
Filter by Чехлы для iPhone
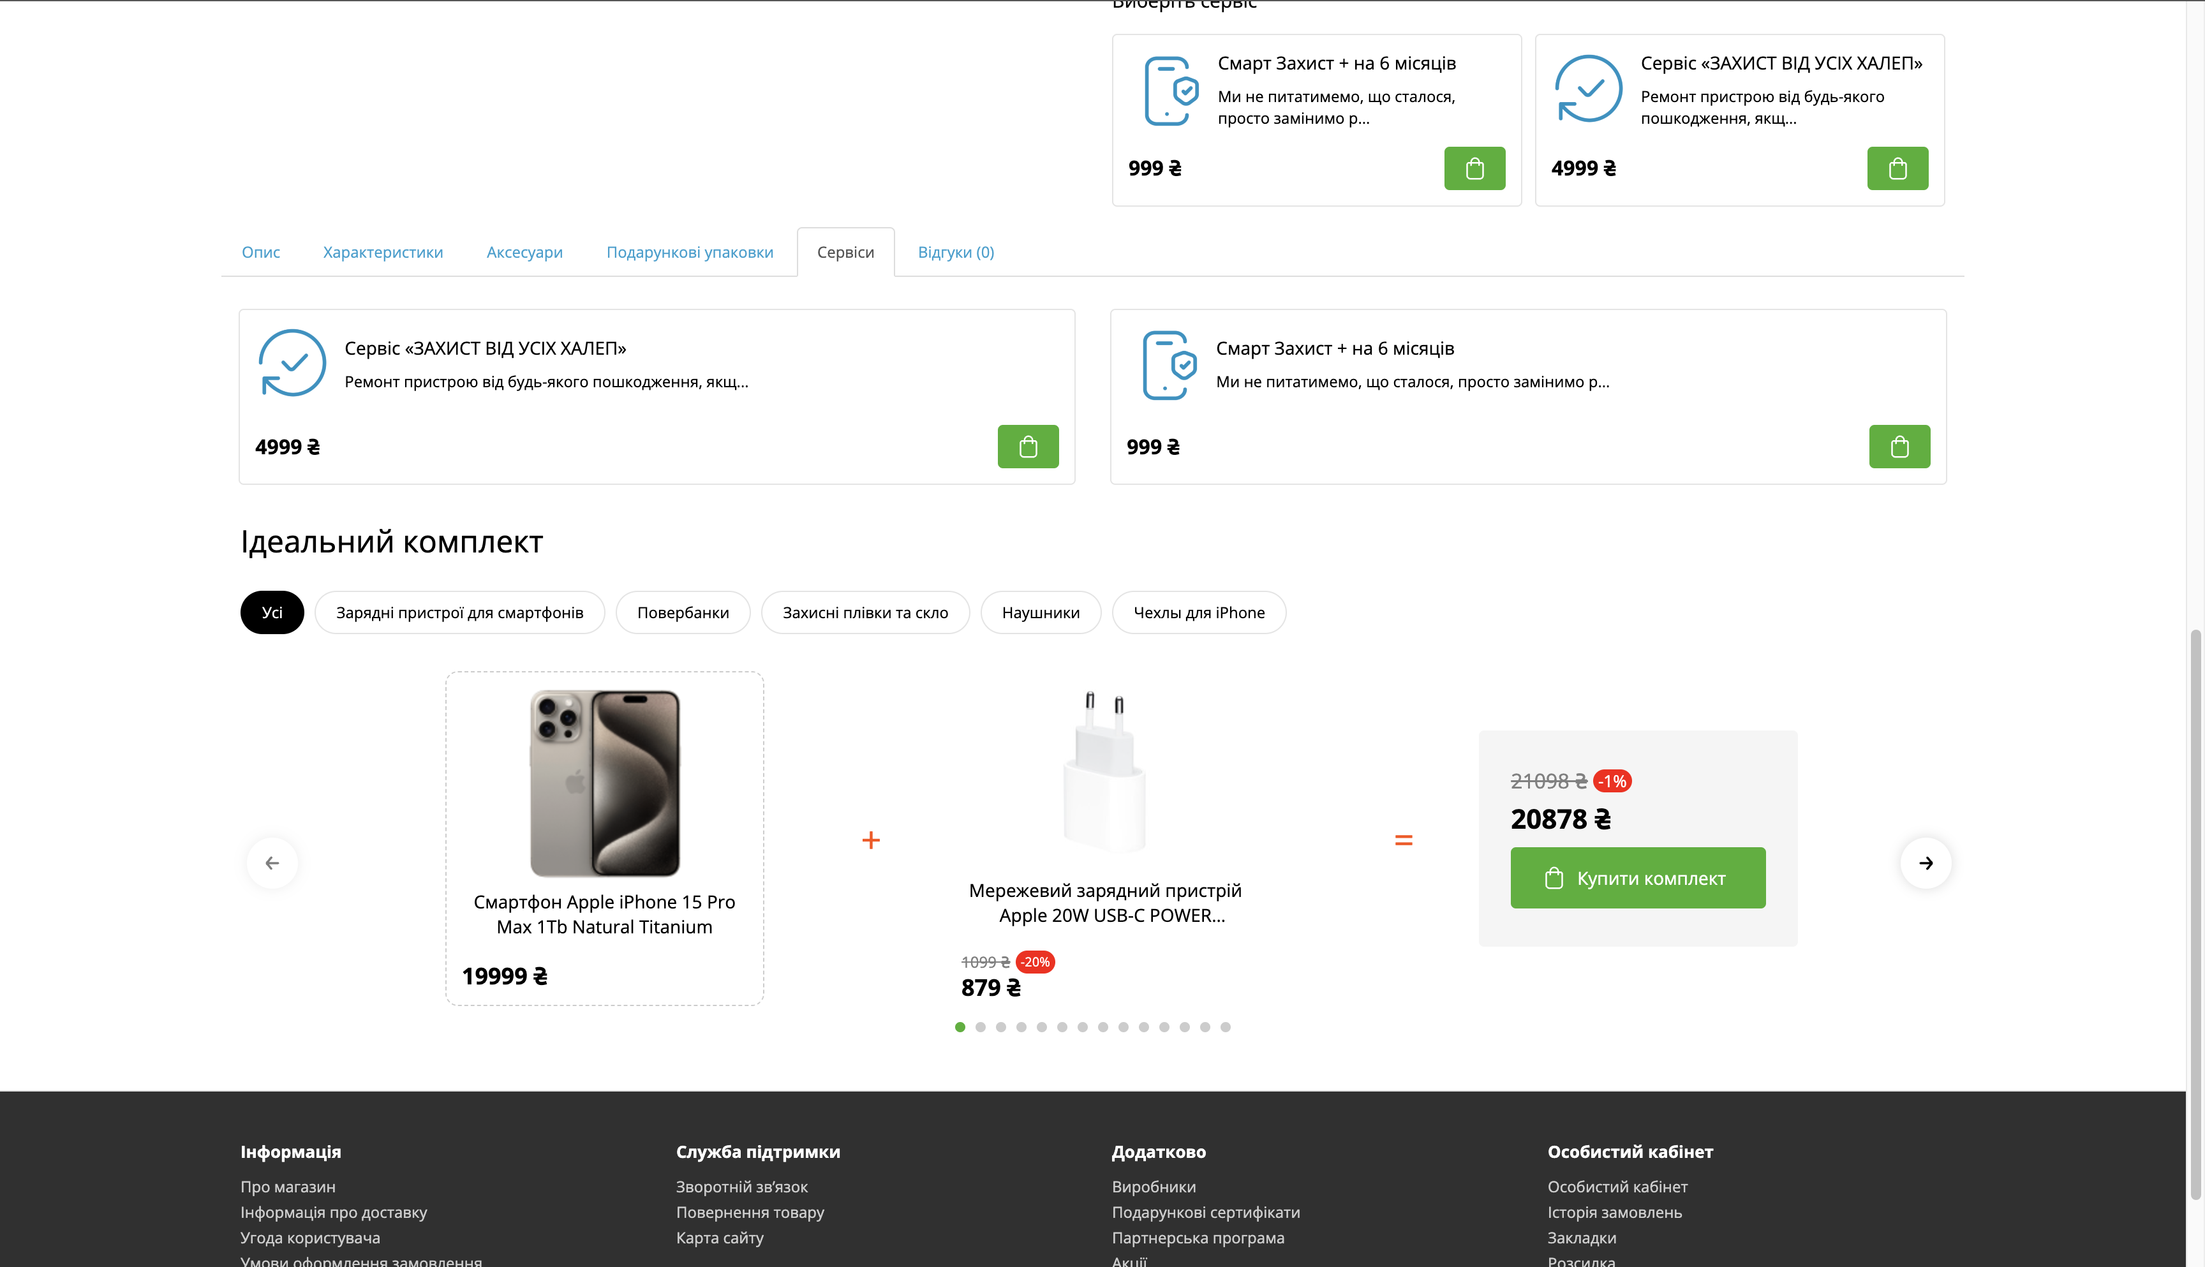[1198, 612]
